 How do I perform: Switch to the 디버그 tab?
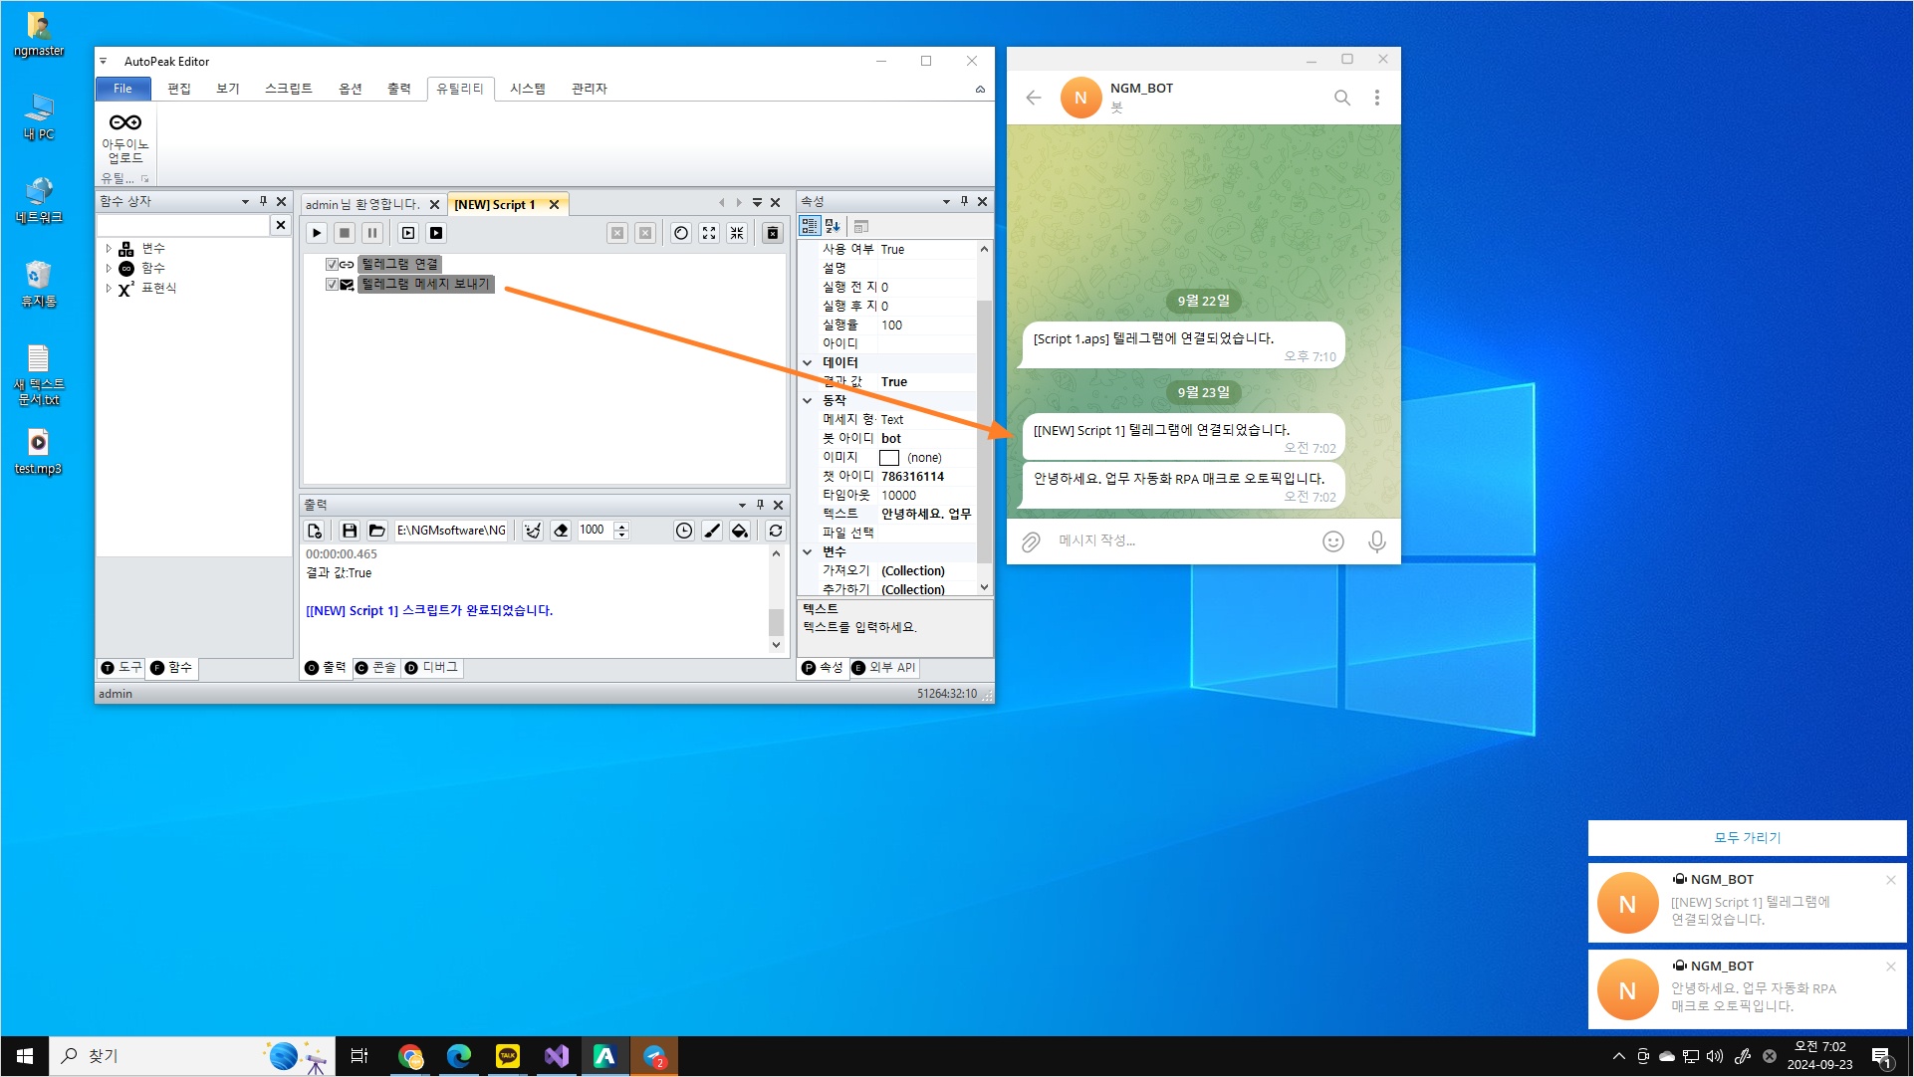click(x=432, y=668)
